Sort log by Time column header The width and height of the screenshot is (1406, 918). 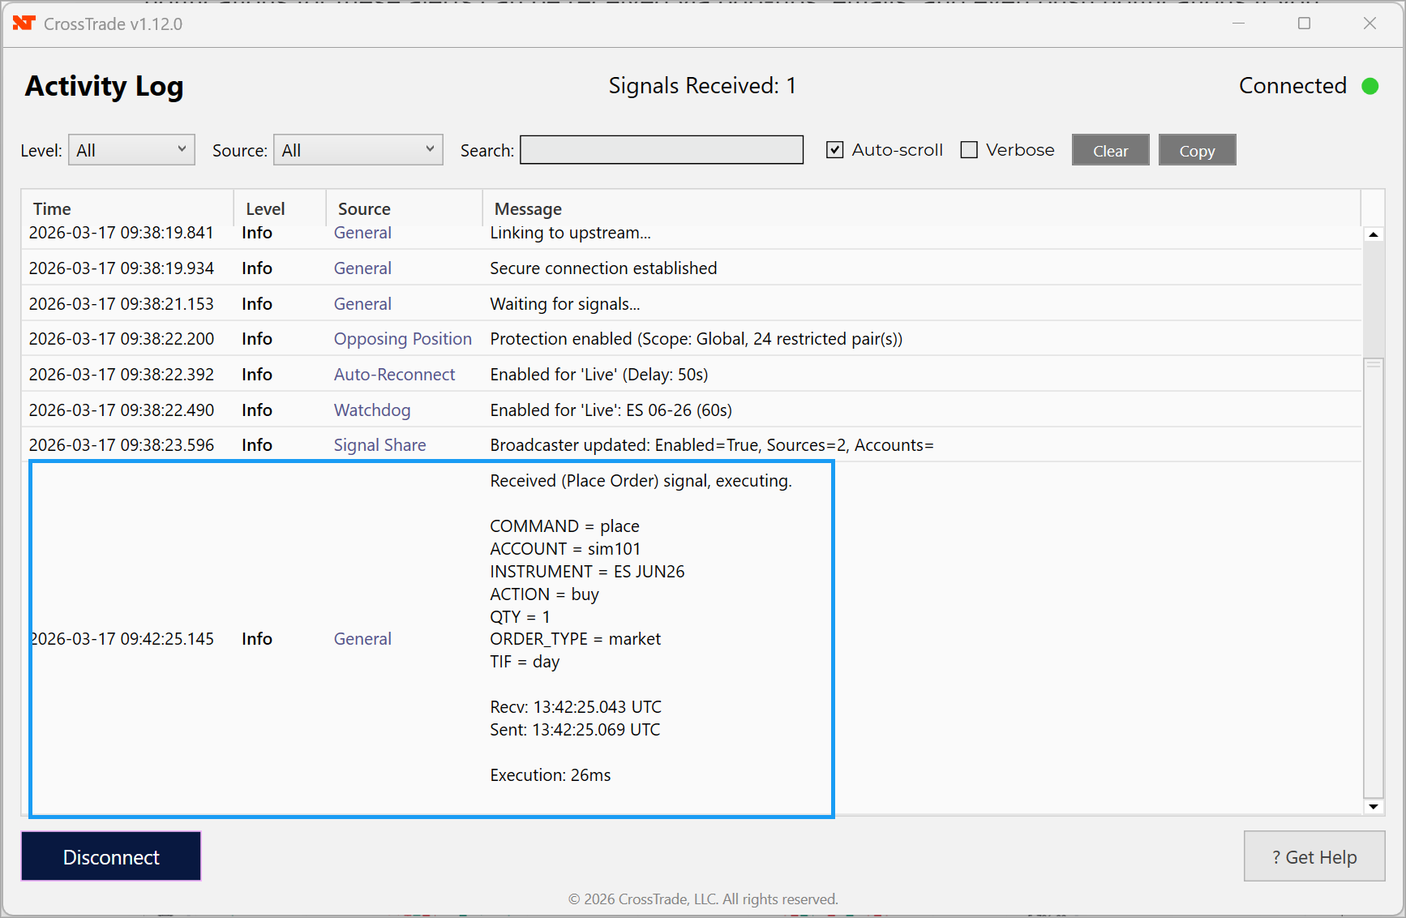click(x=52, y=208)
